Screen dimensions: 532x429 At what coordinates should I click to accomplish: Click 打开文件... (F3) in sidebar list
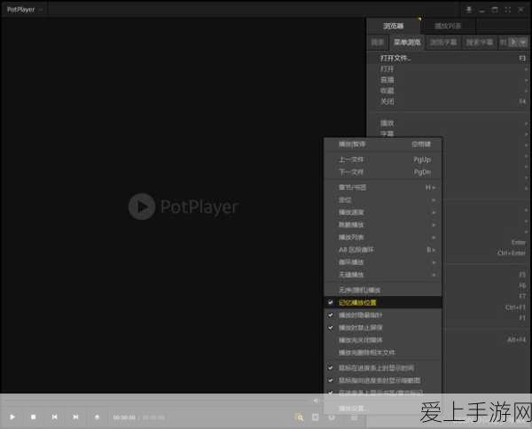click(x=448, y=58)
